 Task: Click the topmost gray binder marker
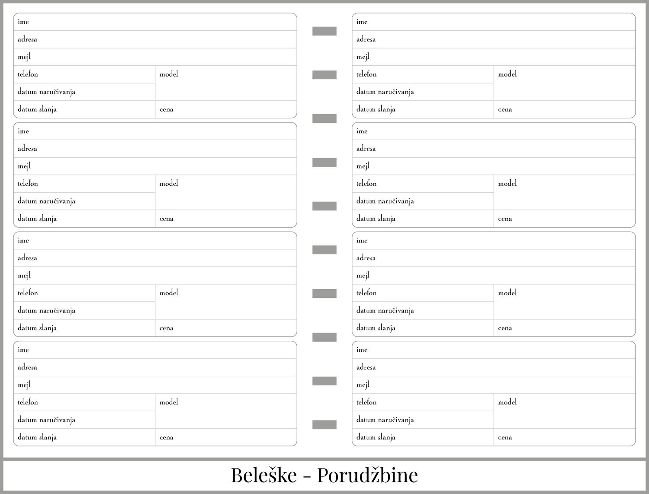324,31
